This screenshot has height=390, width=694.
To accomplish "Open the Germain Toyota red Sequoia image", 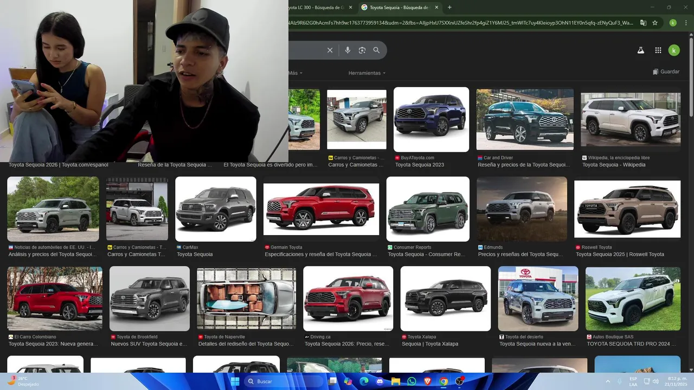I will 322,209.
